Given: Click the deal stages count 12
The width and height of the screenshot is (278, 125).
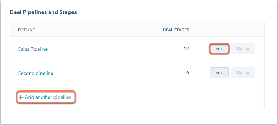Looking at the screenshot, I should click(x=186, y=49).
